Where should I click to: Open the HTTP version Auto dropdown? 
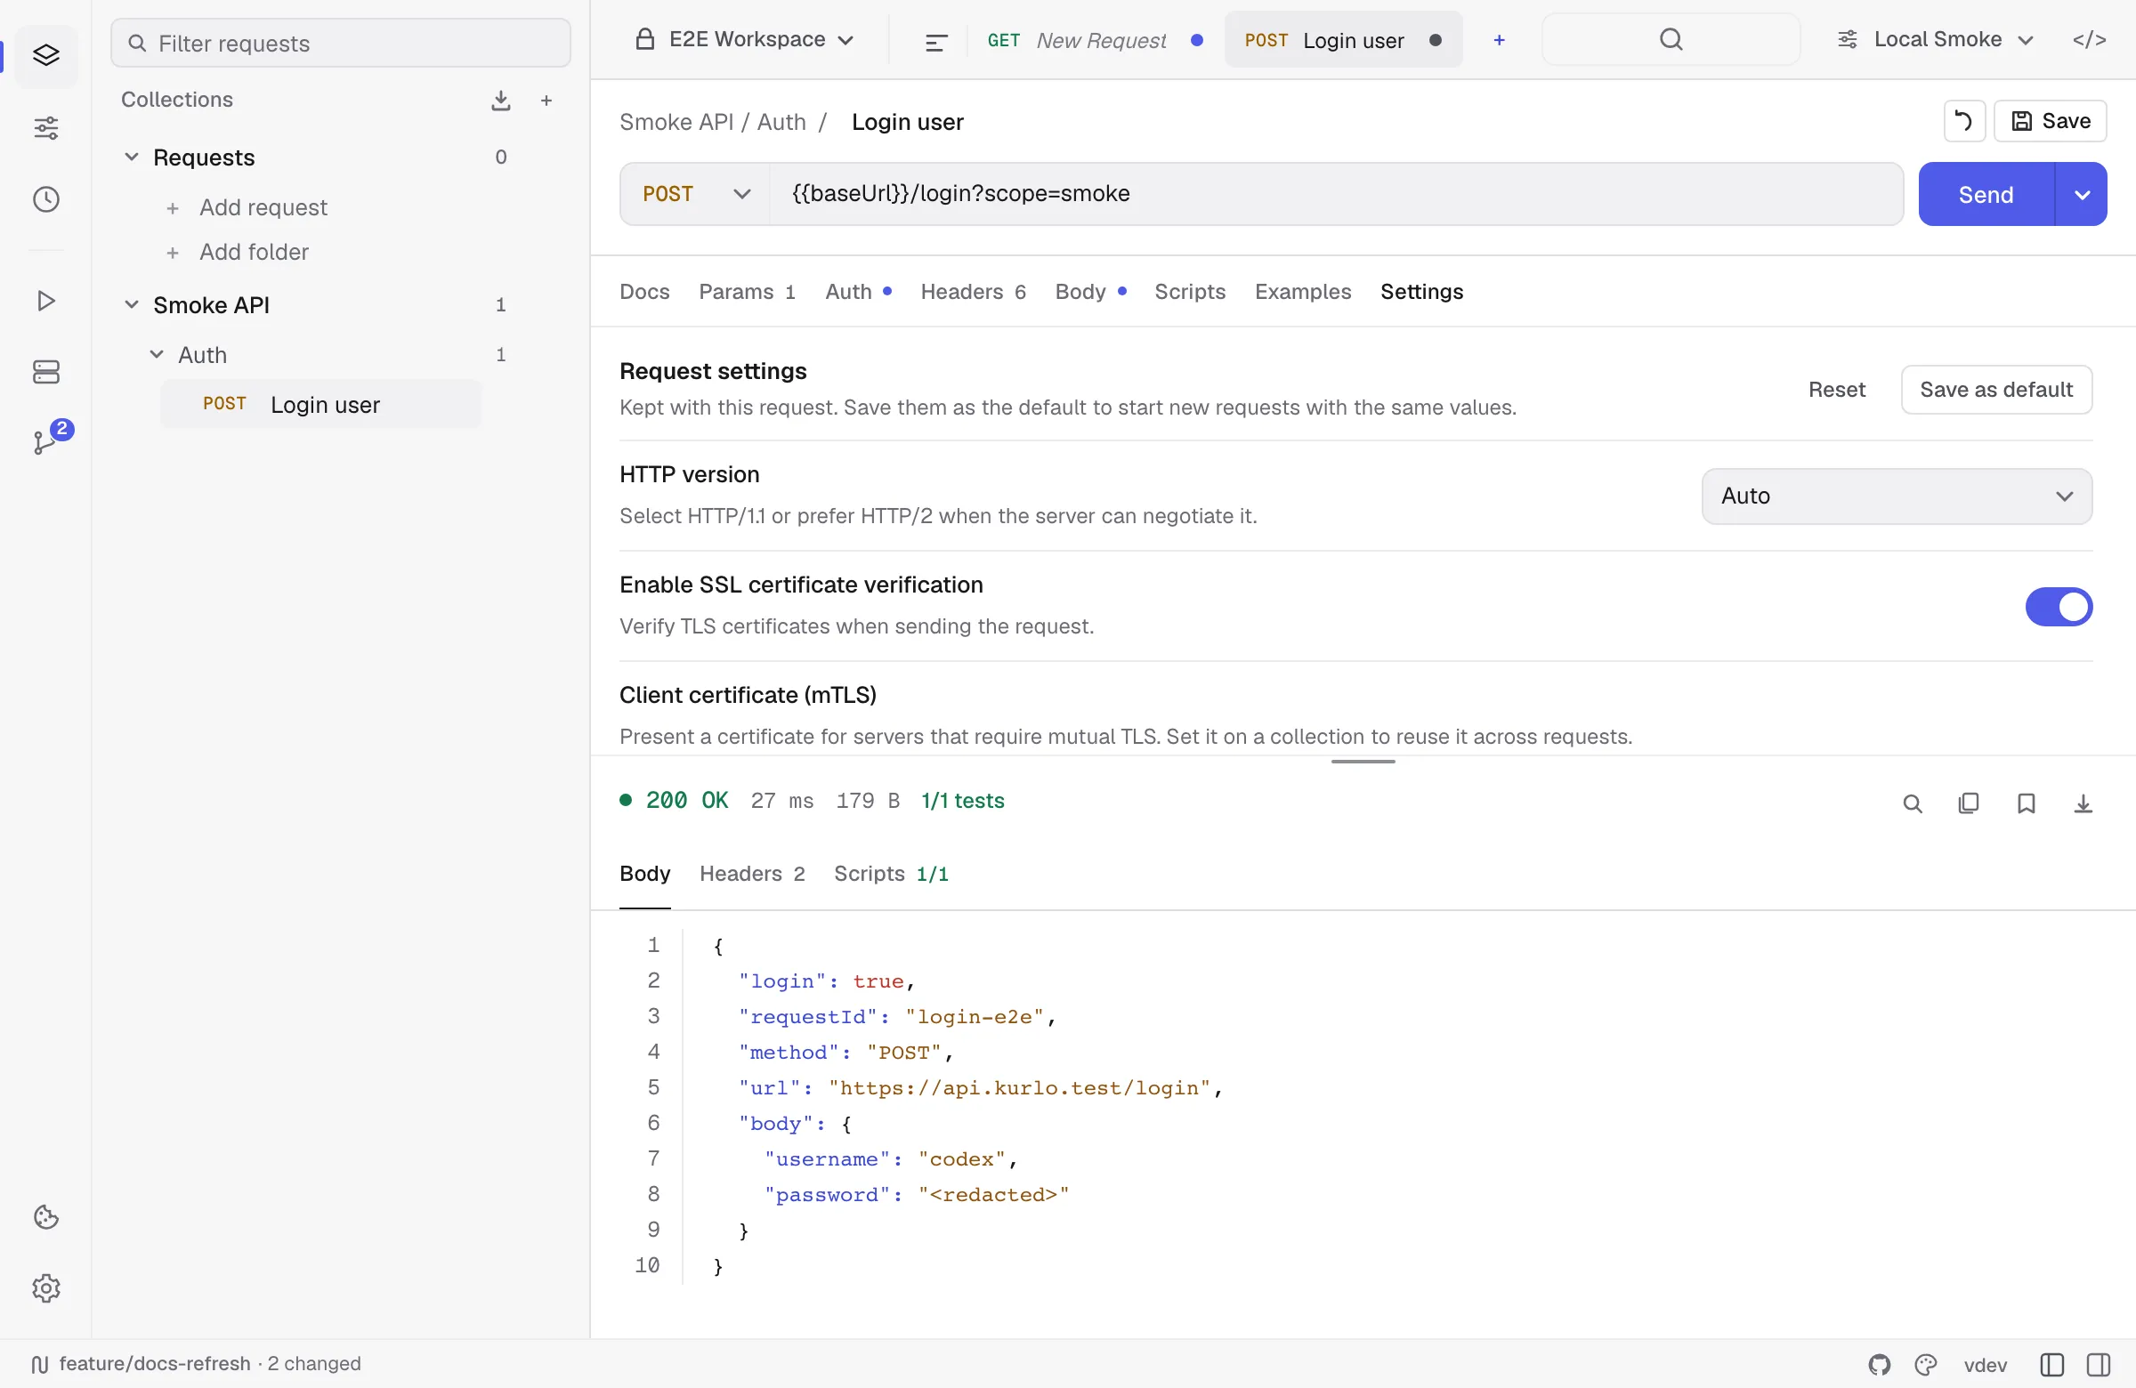[x=1897, y=496]
